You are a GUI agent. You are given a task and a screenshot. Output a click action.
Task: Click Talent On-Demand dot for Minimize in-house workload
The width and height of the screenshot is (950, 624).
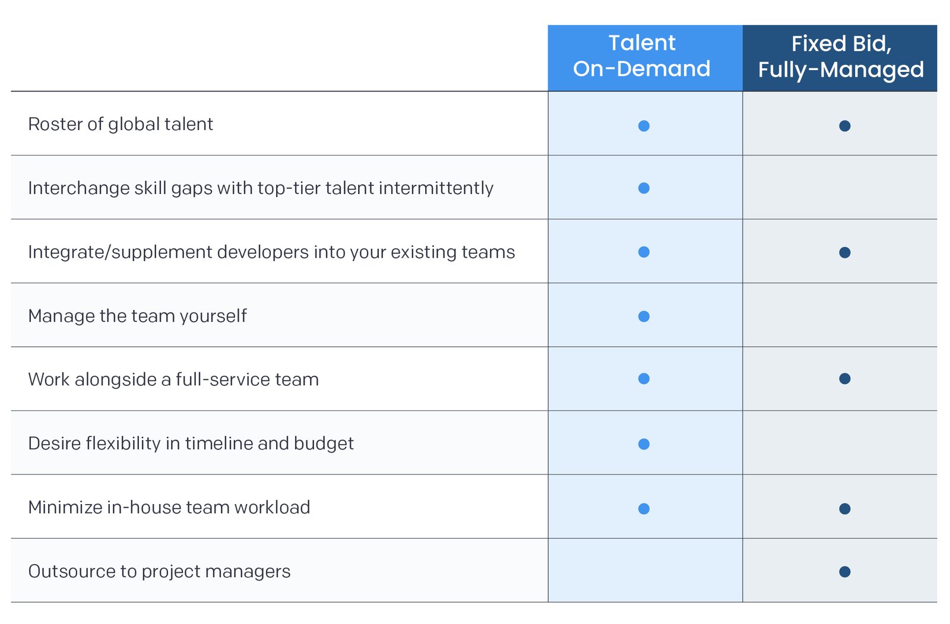[644, 509]
